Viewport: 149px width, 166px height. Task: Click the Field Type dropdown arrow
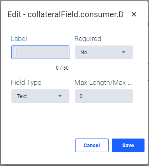pyautogui.click(x=60, y=96)
